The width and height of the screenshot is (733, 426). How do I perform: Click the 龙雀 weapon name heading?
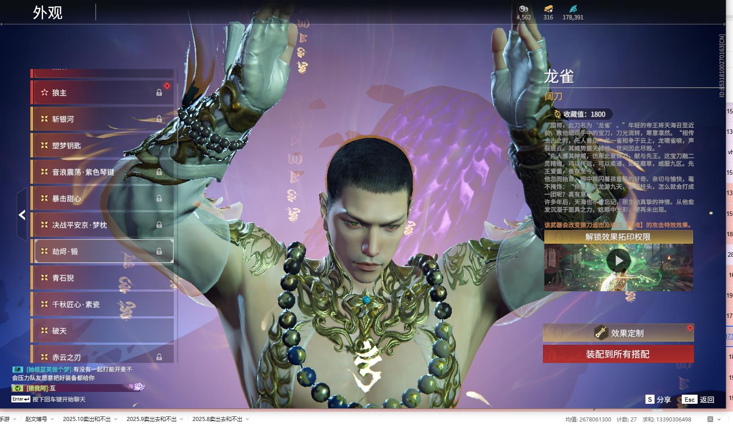559,76
